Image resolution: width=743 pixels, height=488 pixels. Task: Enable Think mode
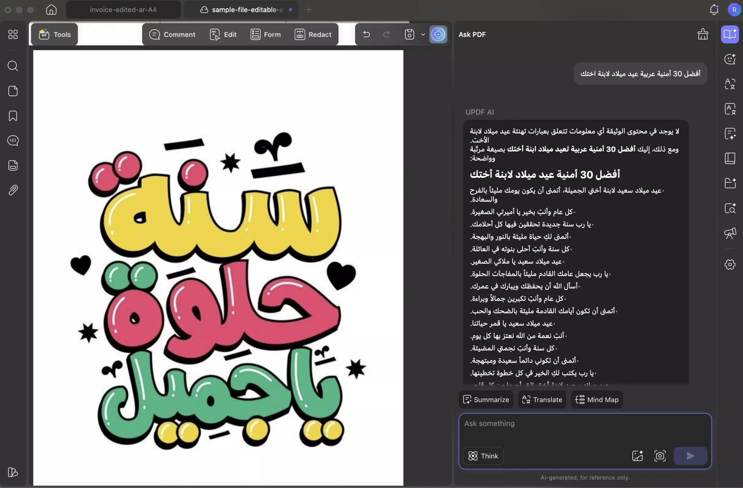[x=483, y=456]
